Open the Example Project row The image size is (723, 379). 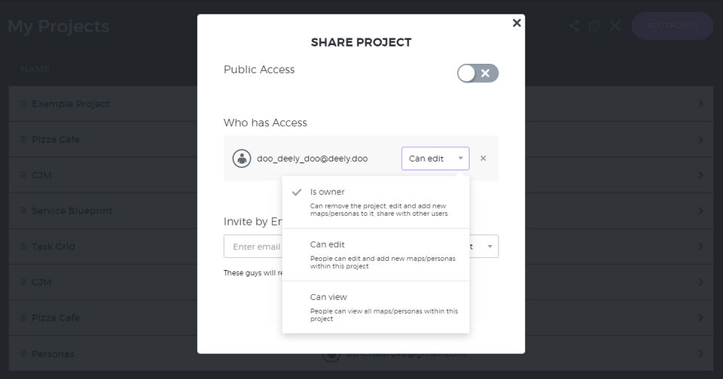[71, 104]
